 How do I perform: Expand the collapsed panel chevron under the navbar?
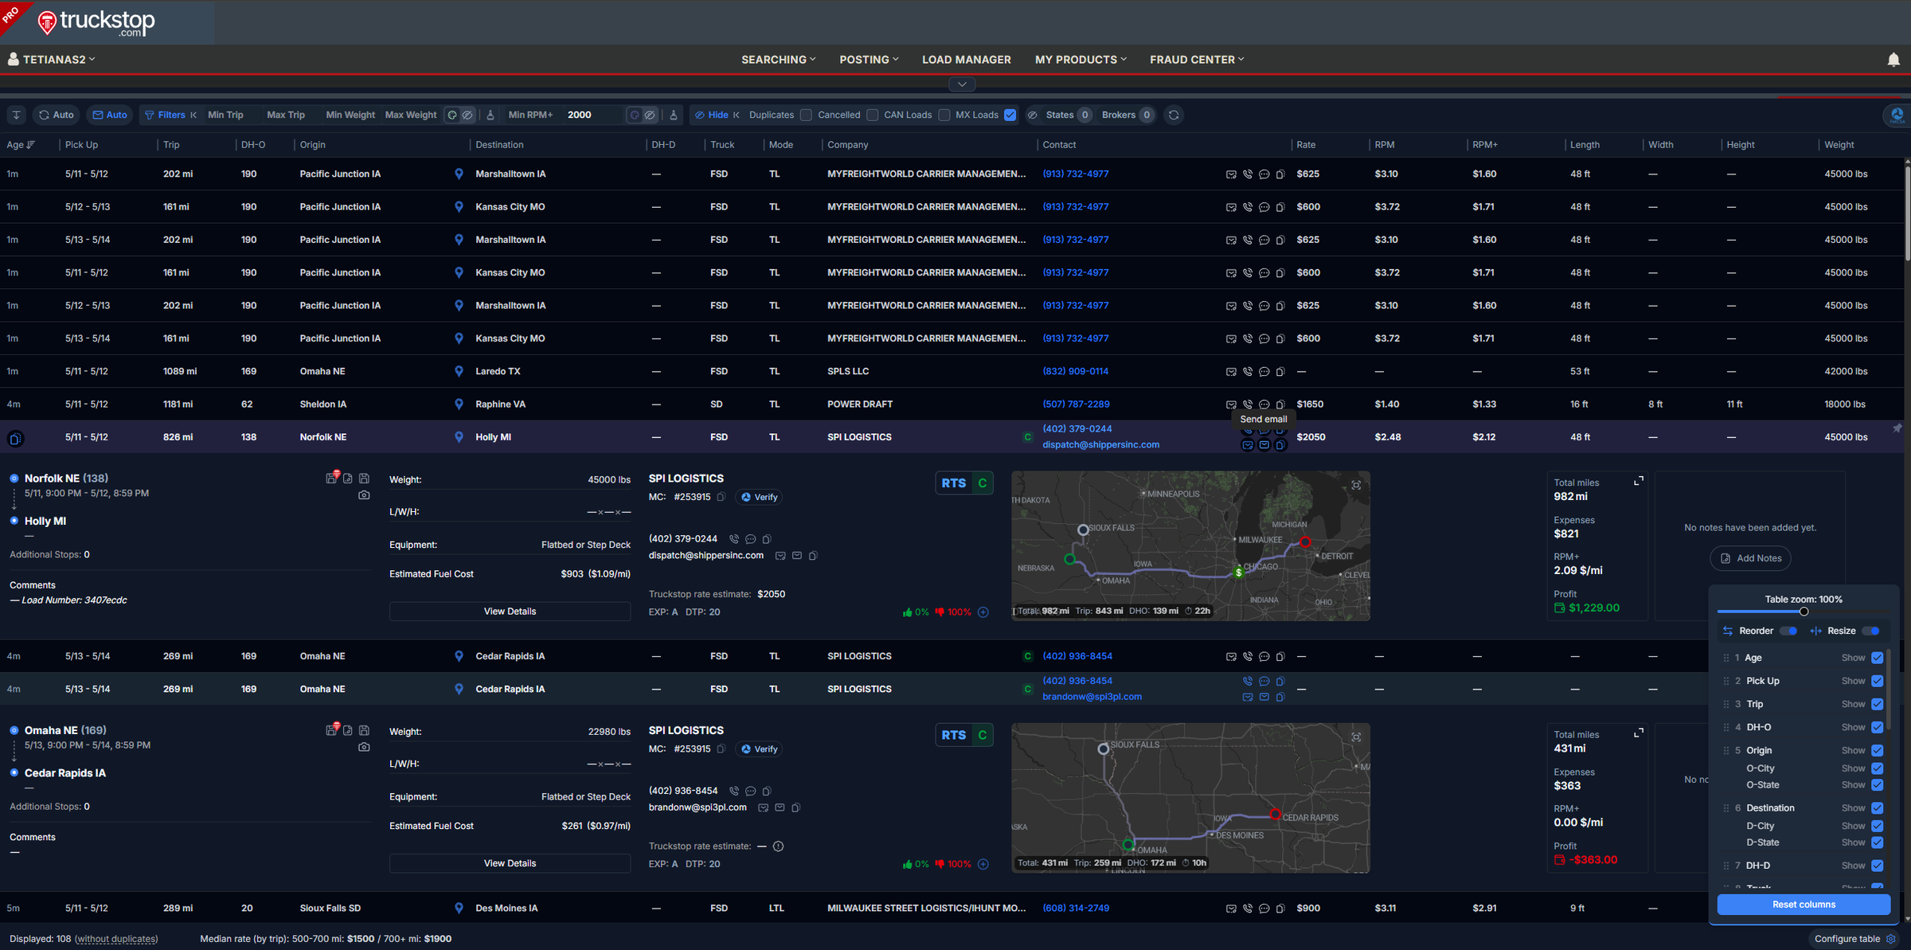click(962, 84)
